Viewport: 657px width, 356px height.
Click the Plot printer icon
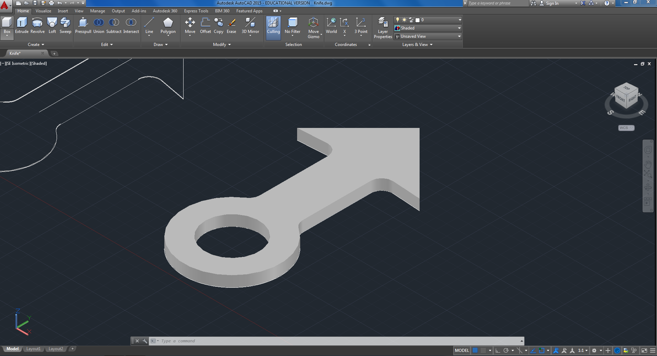[x=51, y=3]
